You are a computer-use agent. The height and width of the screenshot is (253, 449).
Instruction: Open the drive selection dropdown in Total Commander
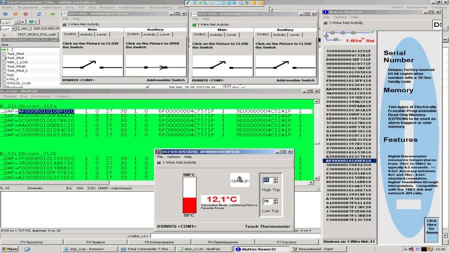pyautogui.click(x=13, y=29)
